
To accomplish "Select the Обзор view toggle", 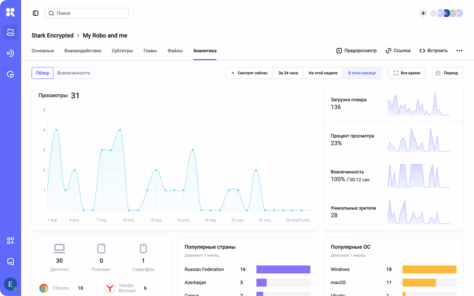I will pos(43,73).
